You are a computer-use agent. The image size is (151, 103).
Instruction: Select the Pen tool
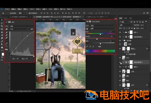(x=2, y=41)
